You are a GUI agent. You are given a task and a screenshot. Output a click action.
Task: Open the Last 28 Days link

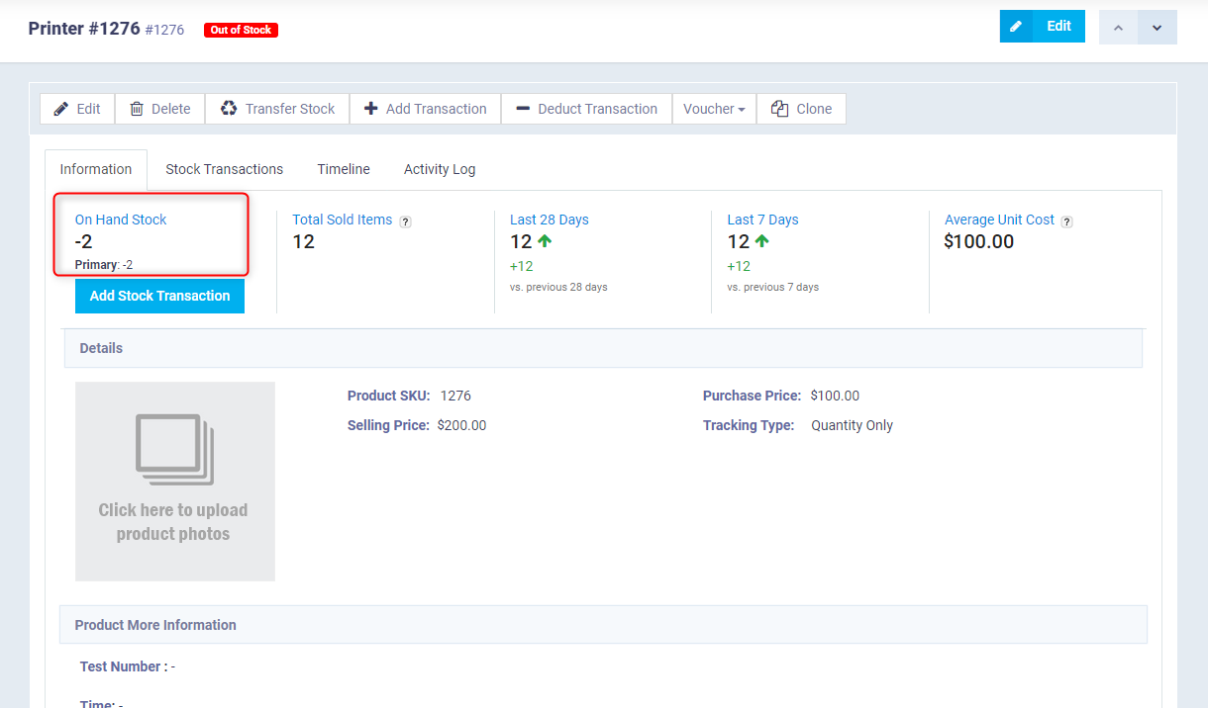[550, 220]
